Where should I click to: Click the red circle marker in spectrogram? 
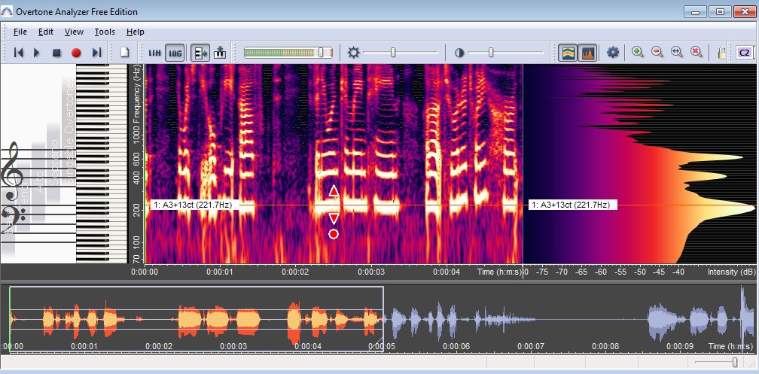(334, 234)
